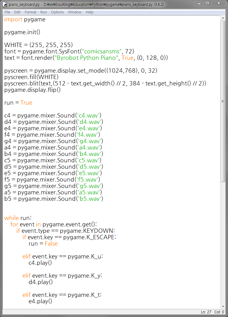228x317 pixels.
Task: Click the 'pygame.K_ESCAPE' line
Action: 69,237
